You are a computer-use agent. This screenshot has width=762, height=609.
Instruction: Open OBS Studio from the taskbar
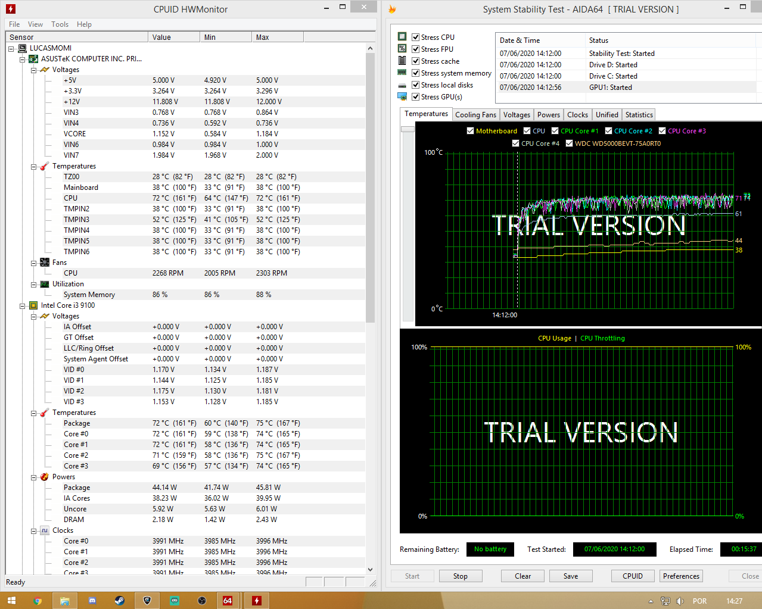coord(202,601)
